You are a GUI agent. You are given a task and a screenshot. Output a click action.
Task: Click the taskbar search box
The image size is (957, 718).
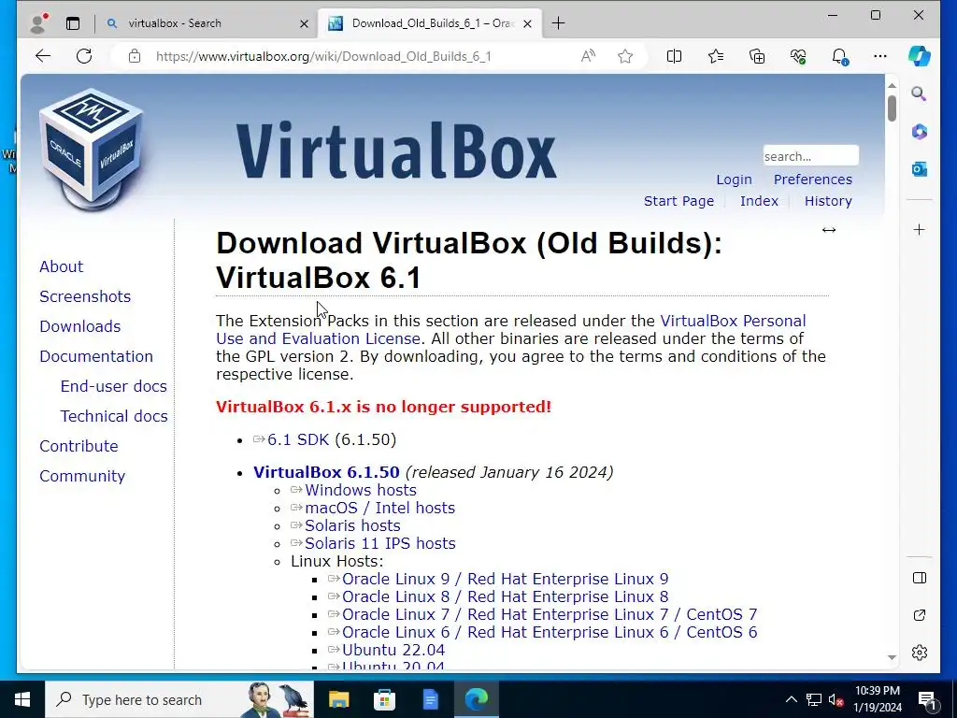coord(179,699)
